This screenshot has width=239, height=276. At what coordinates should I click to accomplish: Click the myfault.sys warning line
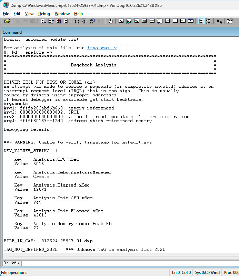coord(78,142)
